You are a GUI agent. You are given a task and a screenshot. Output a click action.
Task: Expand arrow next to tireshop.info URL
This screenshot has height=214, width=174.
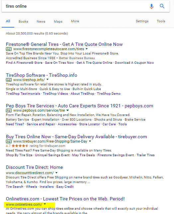click(x=47, y=79)
